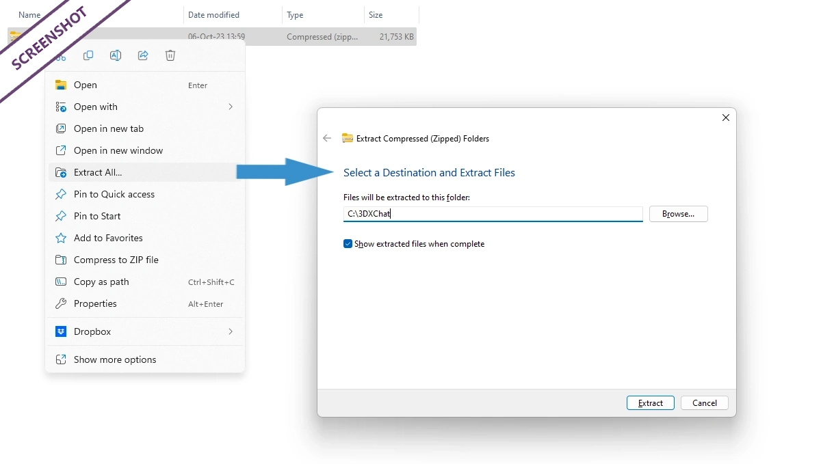This screenshot has height=464, width=821.
Task: Click the back arrow in Extract dialog
Action: (327, 138)
